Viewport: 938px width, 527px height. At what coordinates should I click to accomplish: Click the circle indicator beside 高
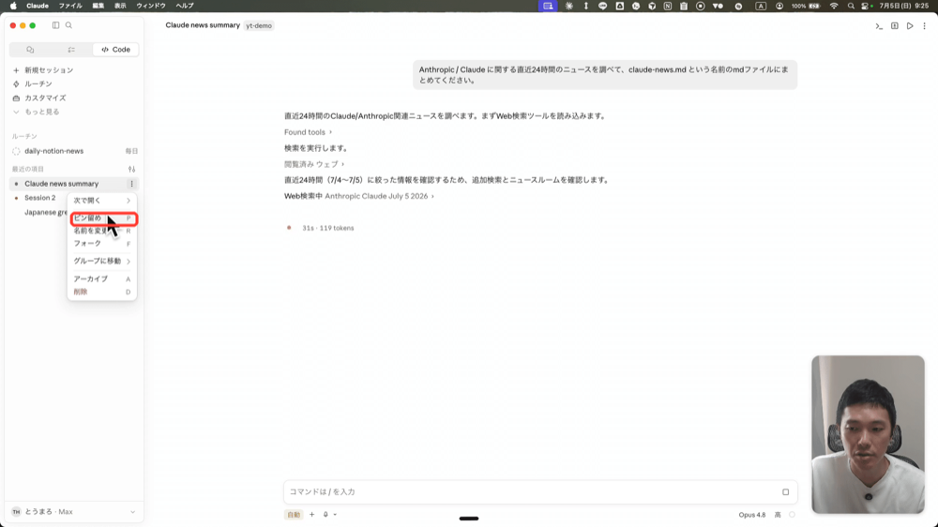[792, 515]
